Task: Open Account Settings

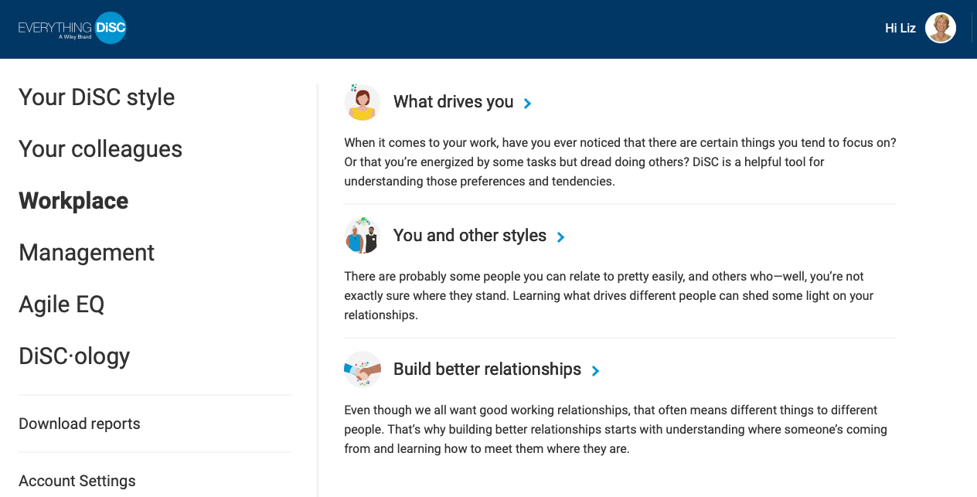Action: tap(77, 481)
